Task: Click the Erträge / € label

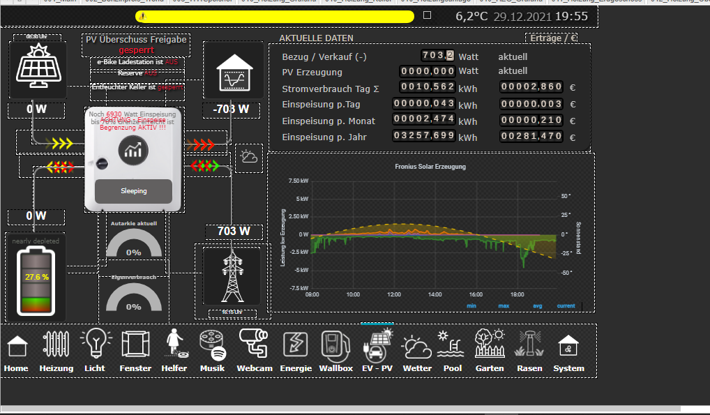Action: click(554, 38)
